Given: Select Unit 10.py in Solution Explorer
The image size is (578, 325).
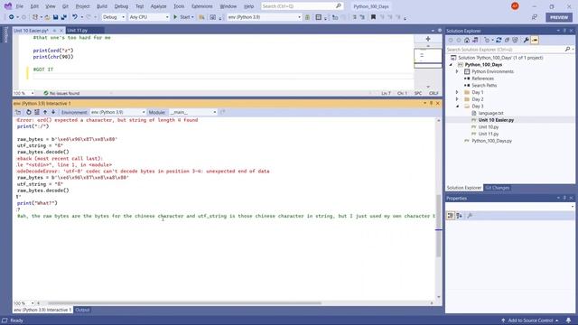Looking at the screenshot, I should 488,126.
